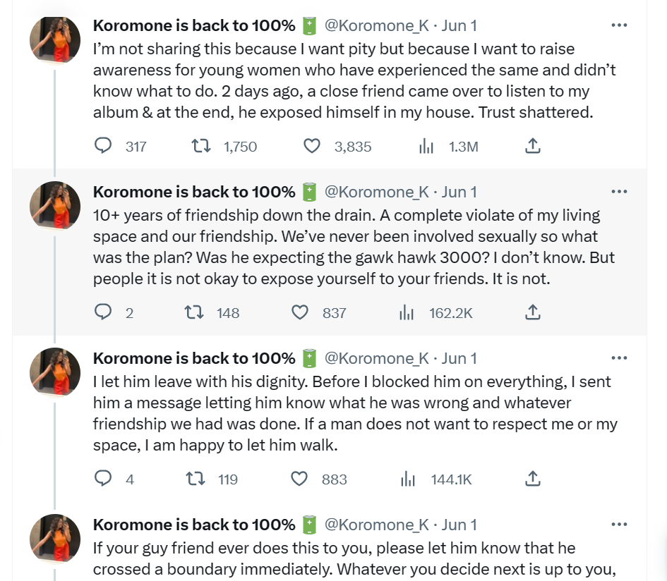Open more options on the first tweet

point(619,25)
